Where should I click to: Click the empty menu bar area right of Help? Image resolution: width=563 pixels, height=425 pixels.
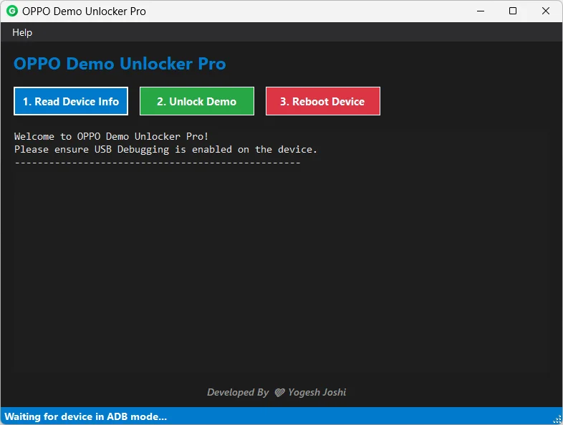pyautogui.click(x=287, y=32)
